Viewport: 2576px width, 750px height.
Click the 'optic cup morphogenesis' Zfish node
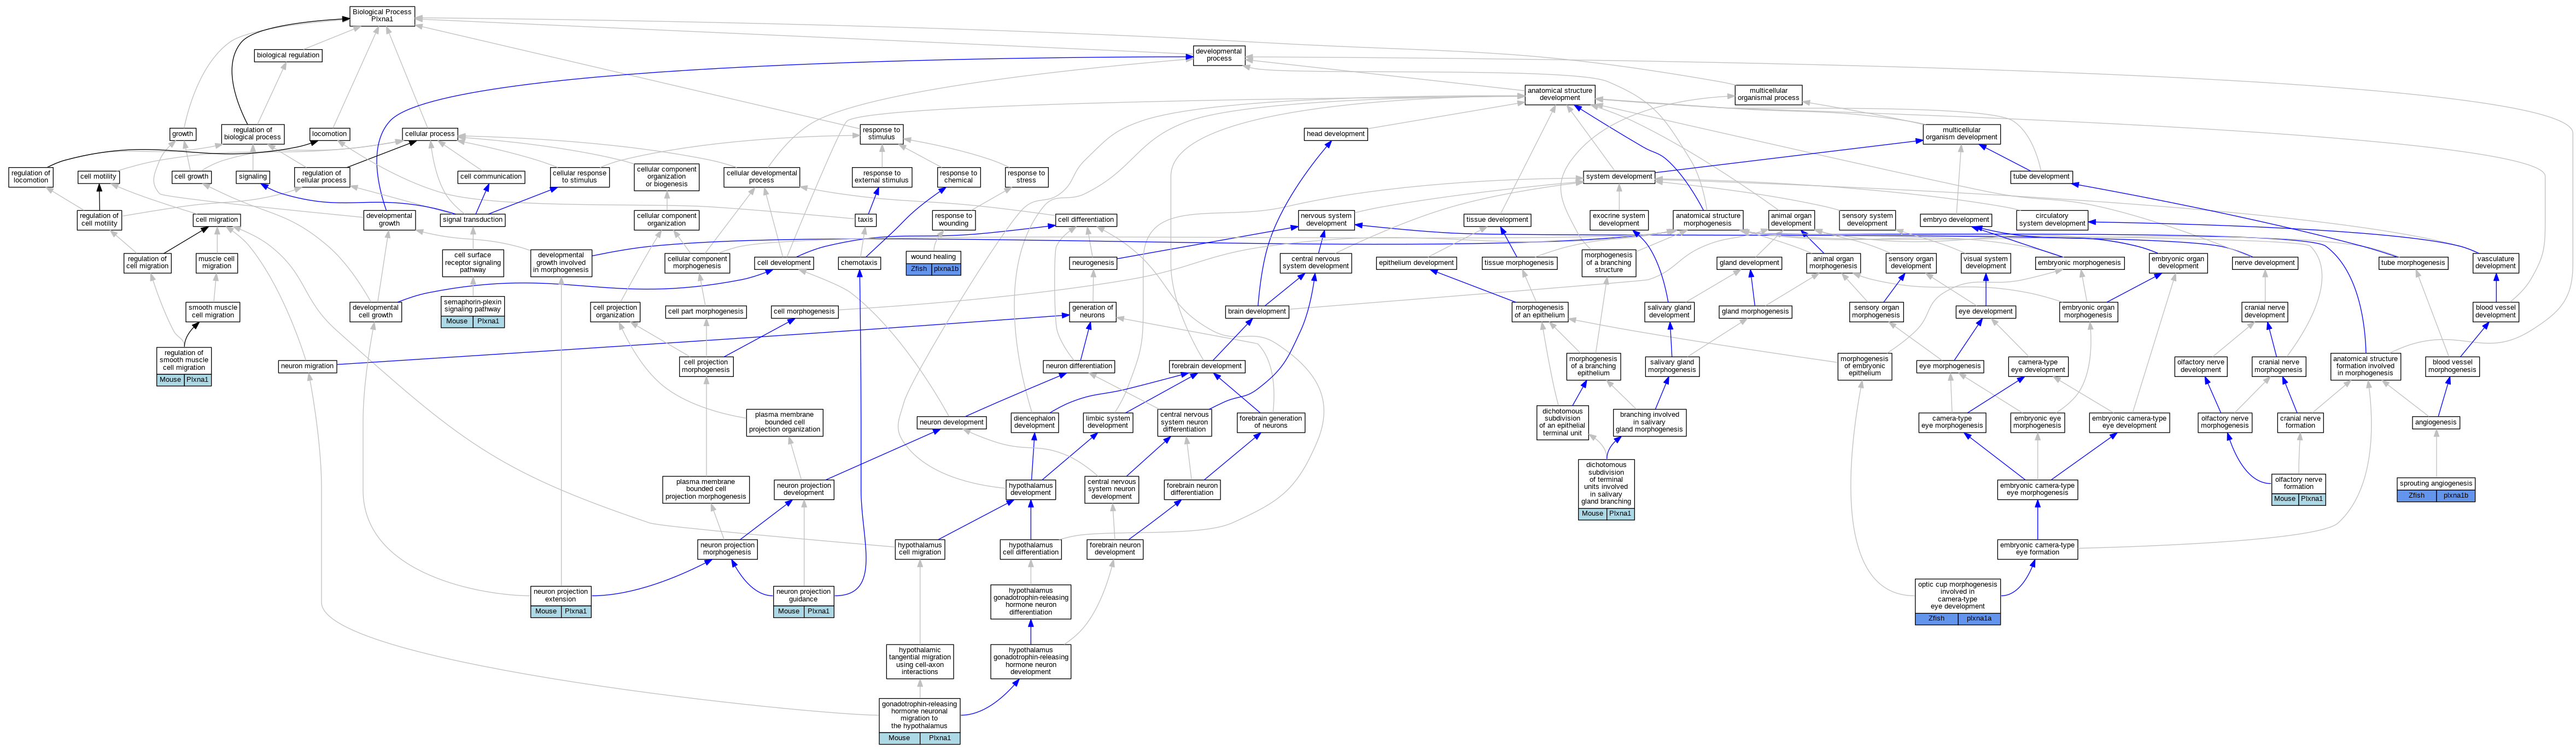point(1958,602)
